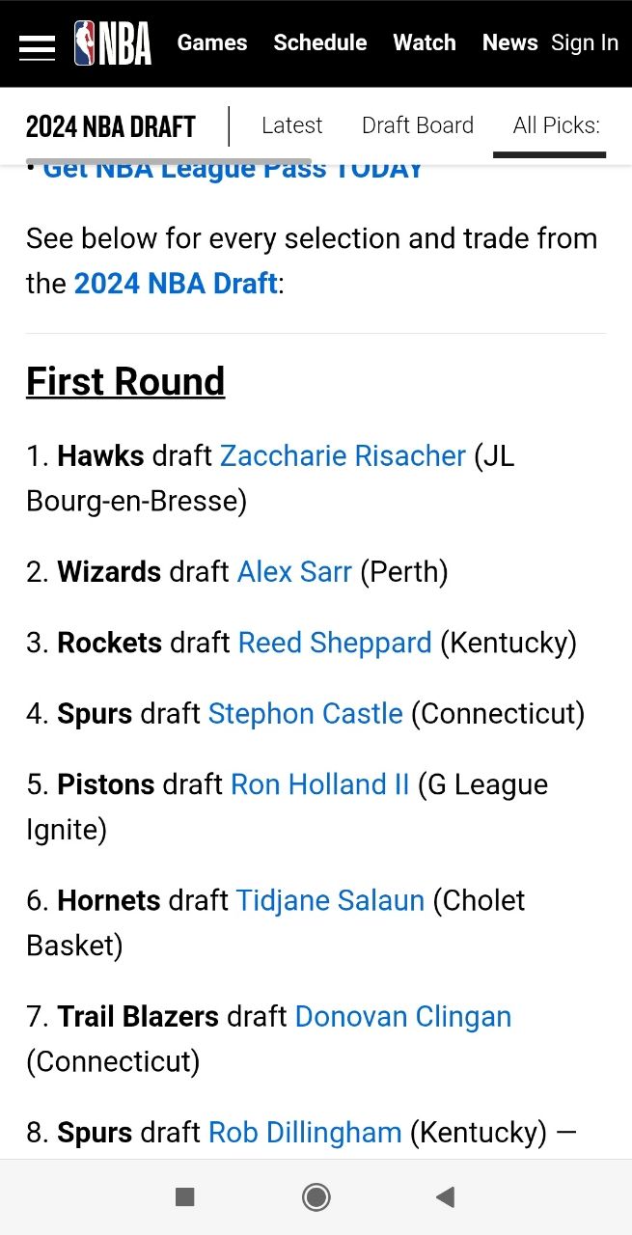Click the Get NBA League Pass link
The image size is (632, 1235).
click(x=233, y=171)
